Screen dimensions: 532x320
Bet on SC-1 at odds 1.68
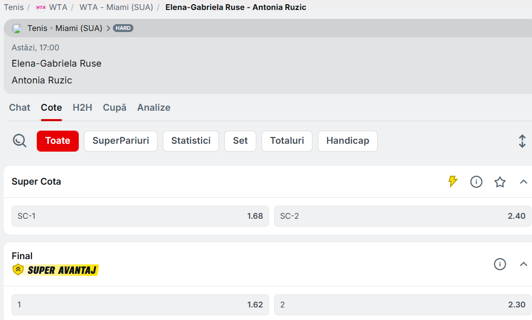(x=140, y=216)
